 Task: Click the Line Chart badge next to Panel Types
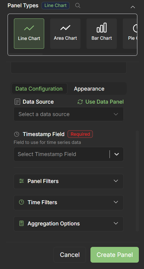55,5
